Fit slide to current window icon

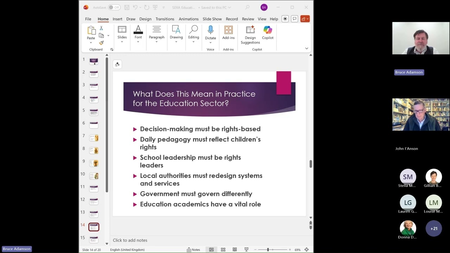(x=307, y=250)
